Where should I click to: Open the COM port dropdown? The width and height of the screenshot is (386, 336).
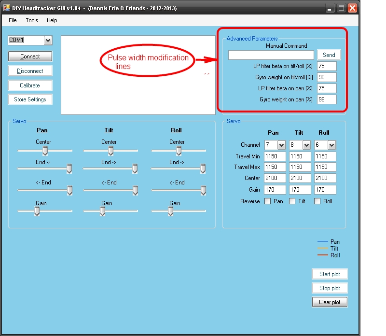[49, 41]
